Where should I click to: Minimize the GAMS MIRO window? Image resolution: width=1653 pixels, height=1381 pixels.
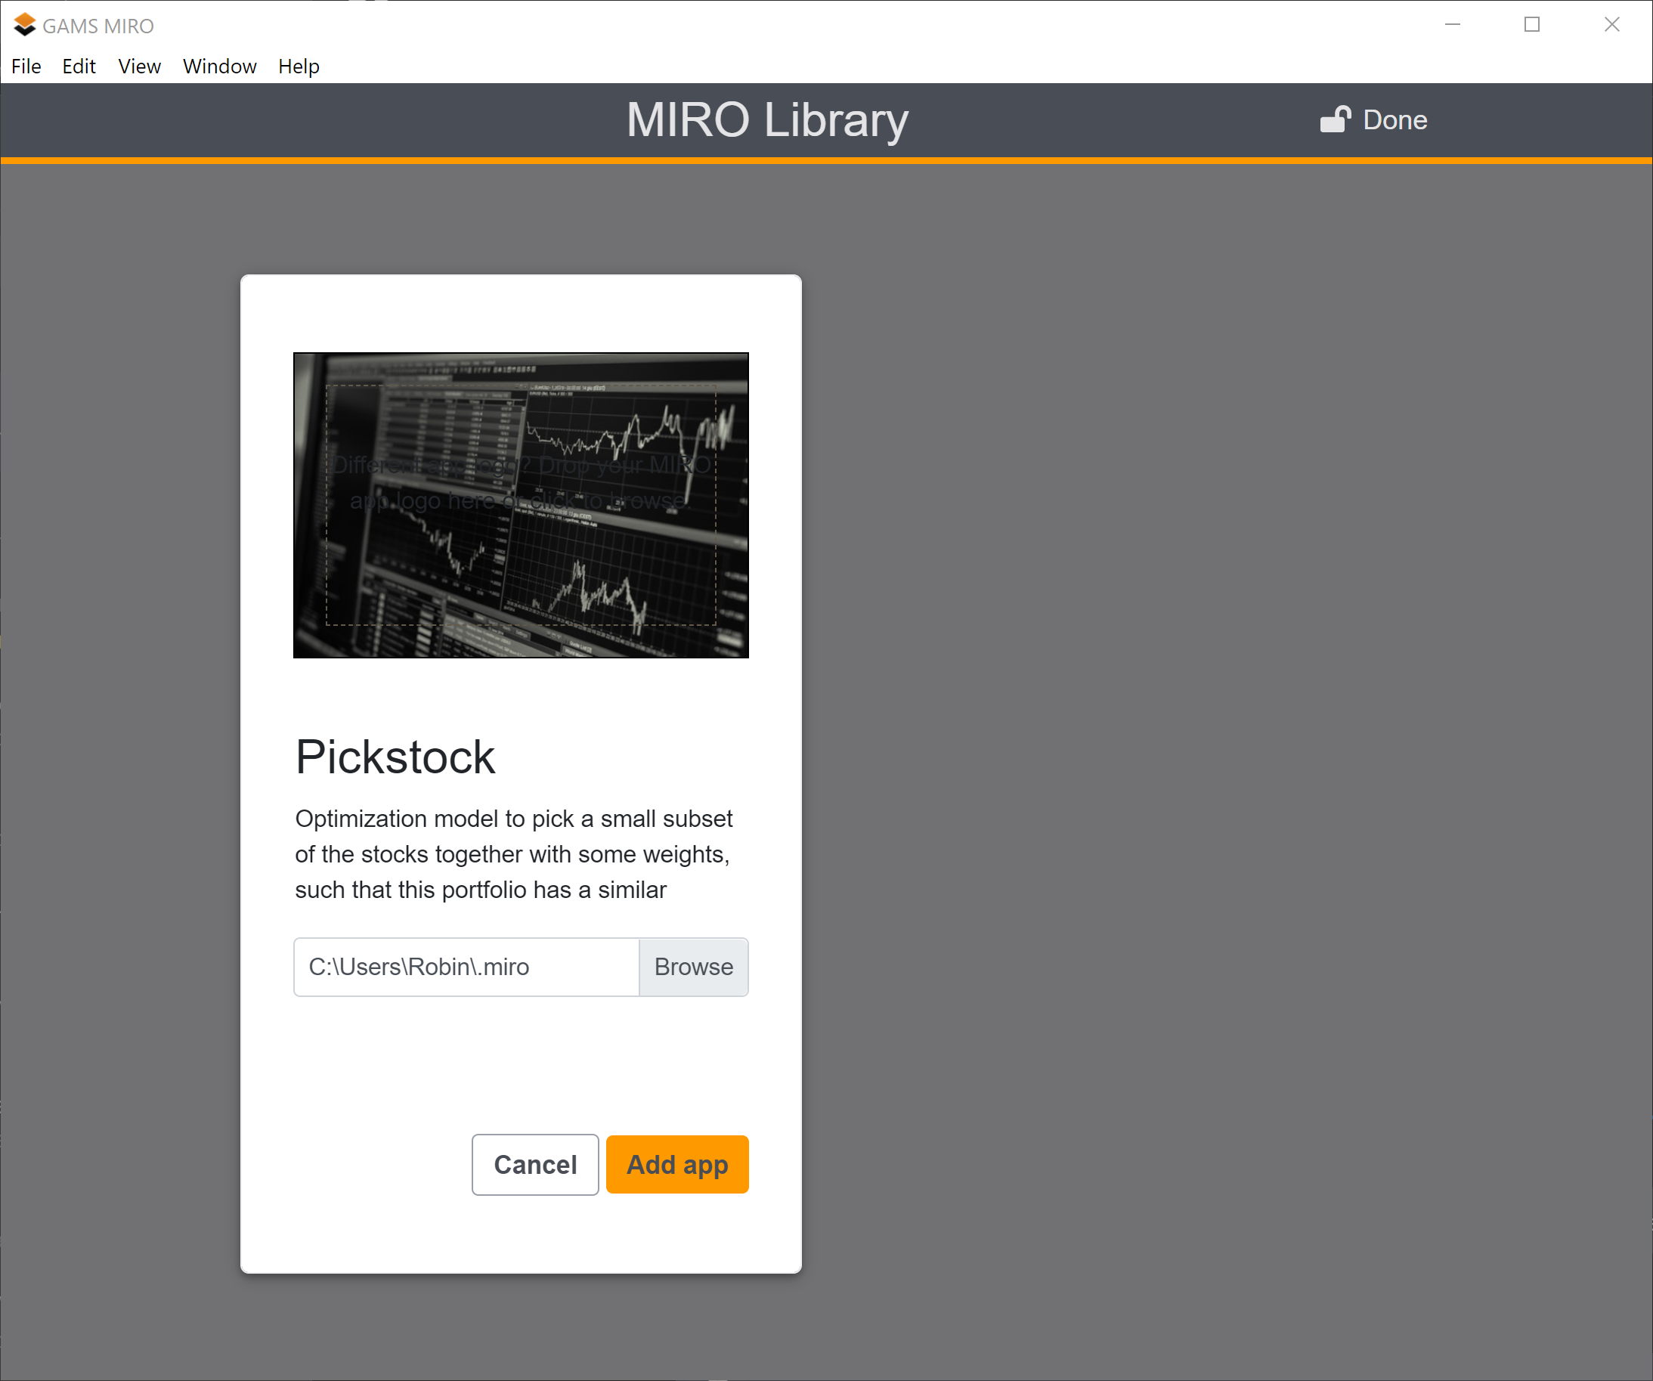point(1452,24)
